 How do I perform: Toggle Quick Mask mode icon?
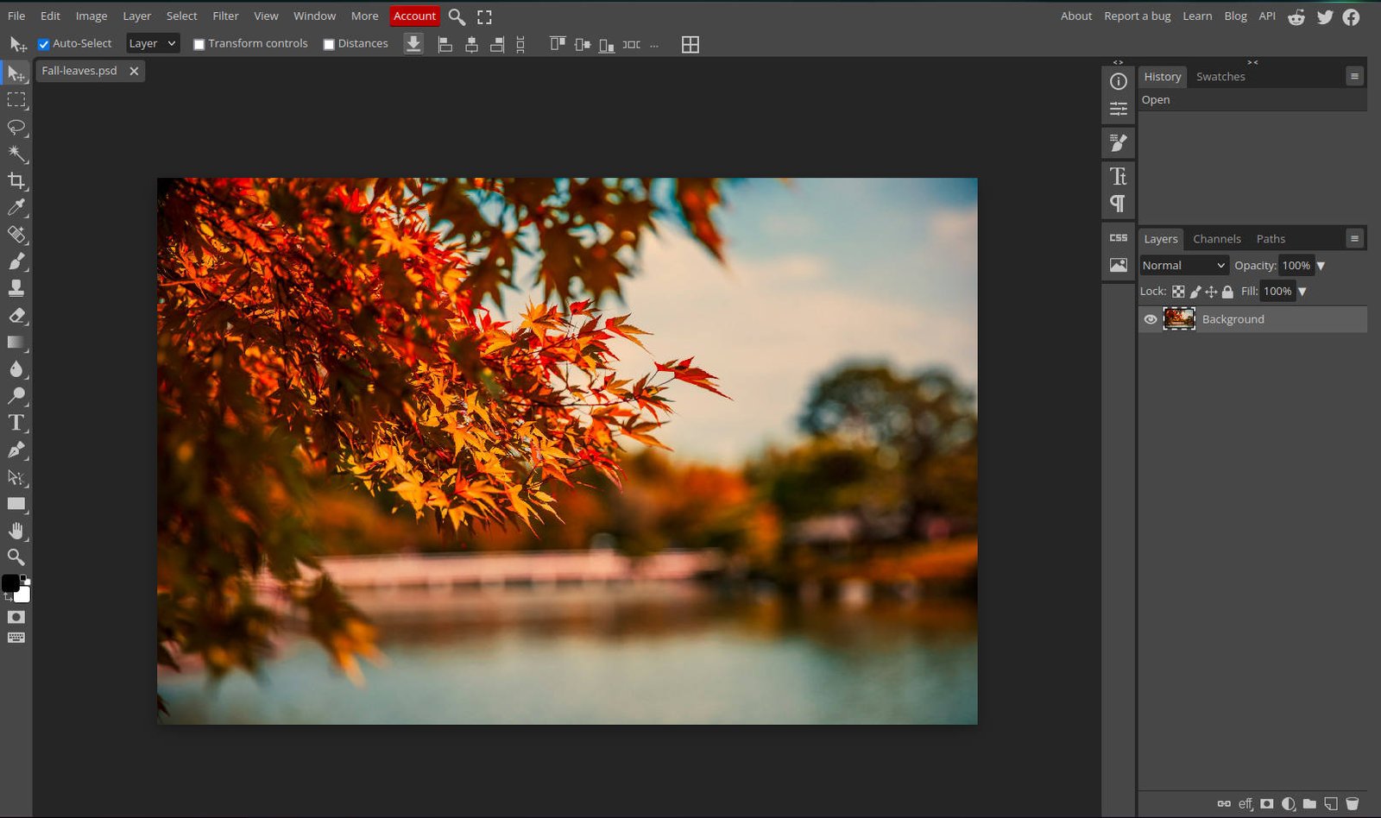tap(16, 617)
